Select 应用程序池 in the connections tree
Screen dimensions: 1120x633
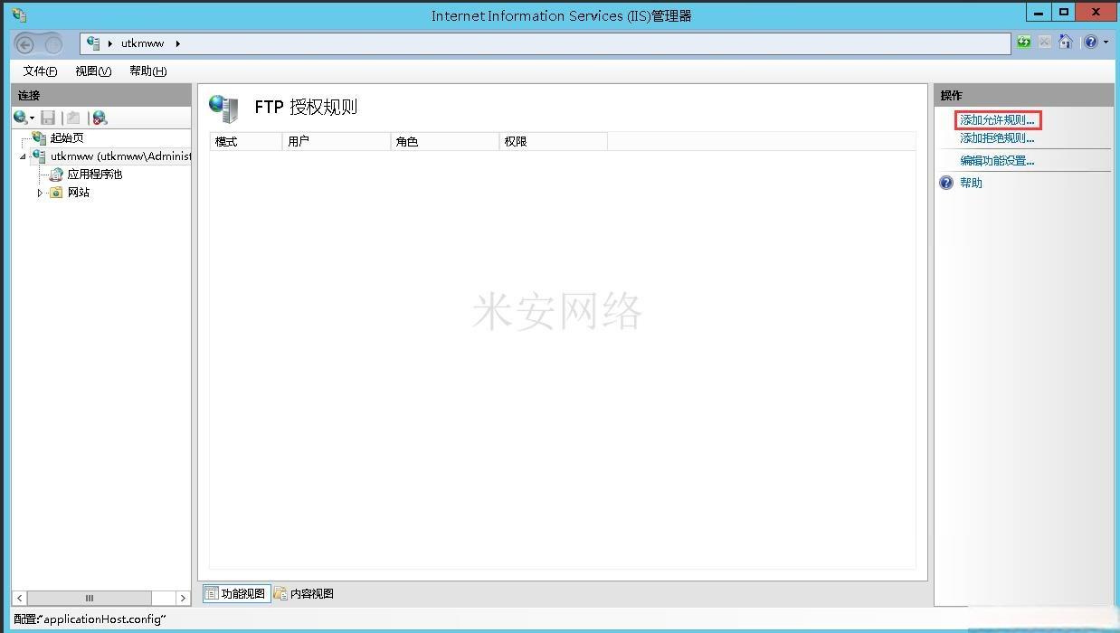pos(94,175)
